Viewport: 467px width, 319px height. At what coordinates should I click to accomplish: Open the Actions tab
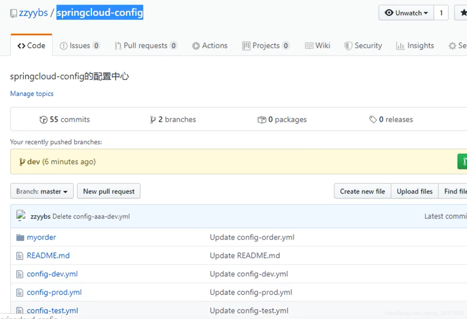click(x=210, y=45)
